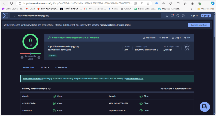Click the upload file icon in header

click(167, 16)
